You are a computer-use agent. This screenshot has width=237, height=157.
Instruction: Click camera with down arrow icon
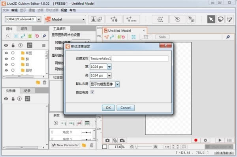coord(122,140)
